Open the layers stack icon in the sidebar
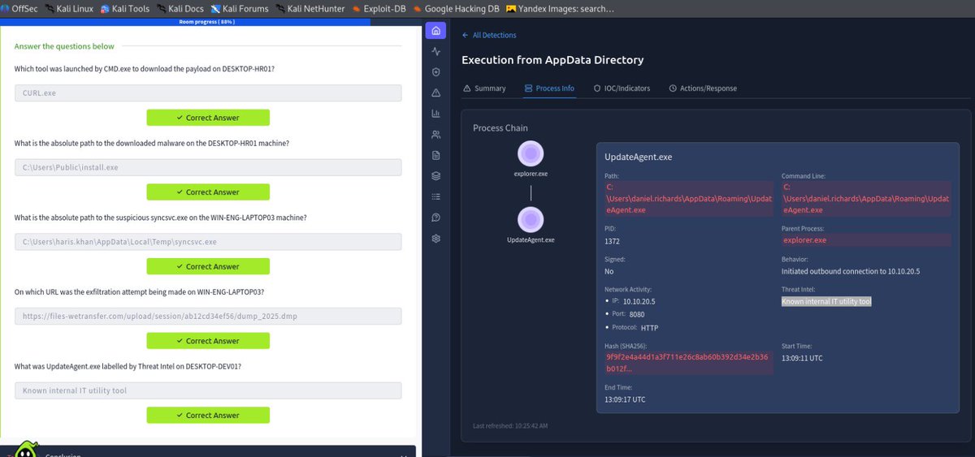 click(436, 175)
